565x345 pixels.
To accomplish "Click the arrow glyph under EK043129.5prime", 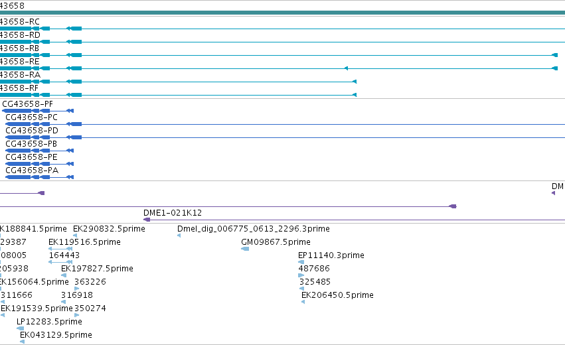I will click(23, 342).
